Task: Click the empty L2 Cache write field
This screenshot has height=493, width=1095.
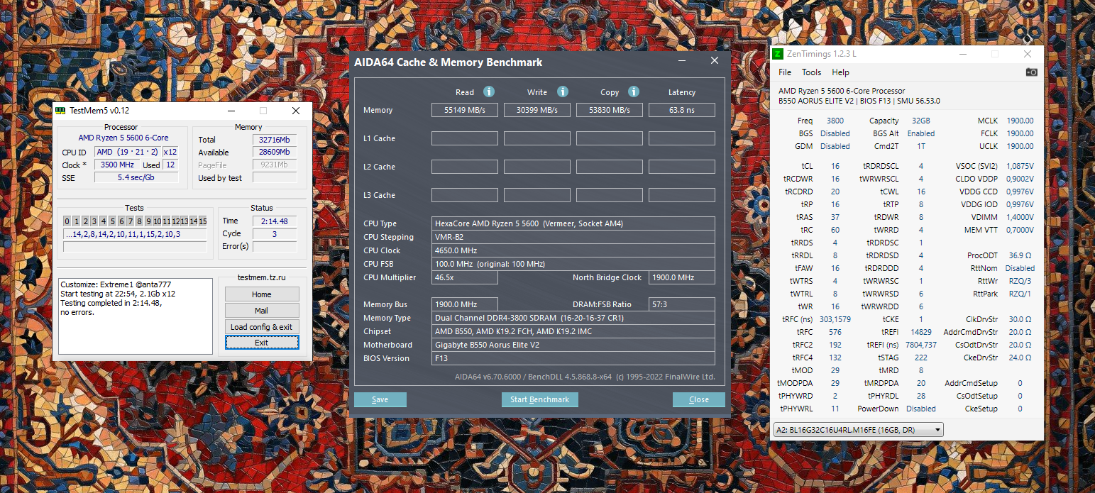Action: click(x=537, y=167)
